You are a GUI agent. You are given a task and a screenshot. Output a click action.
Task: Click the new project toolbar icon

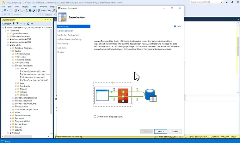[x=15, y=10]
